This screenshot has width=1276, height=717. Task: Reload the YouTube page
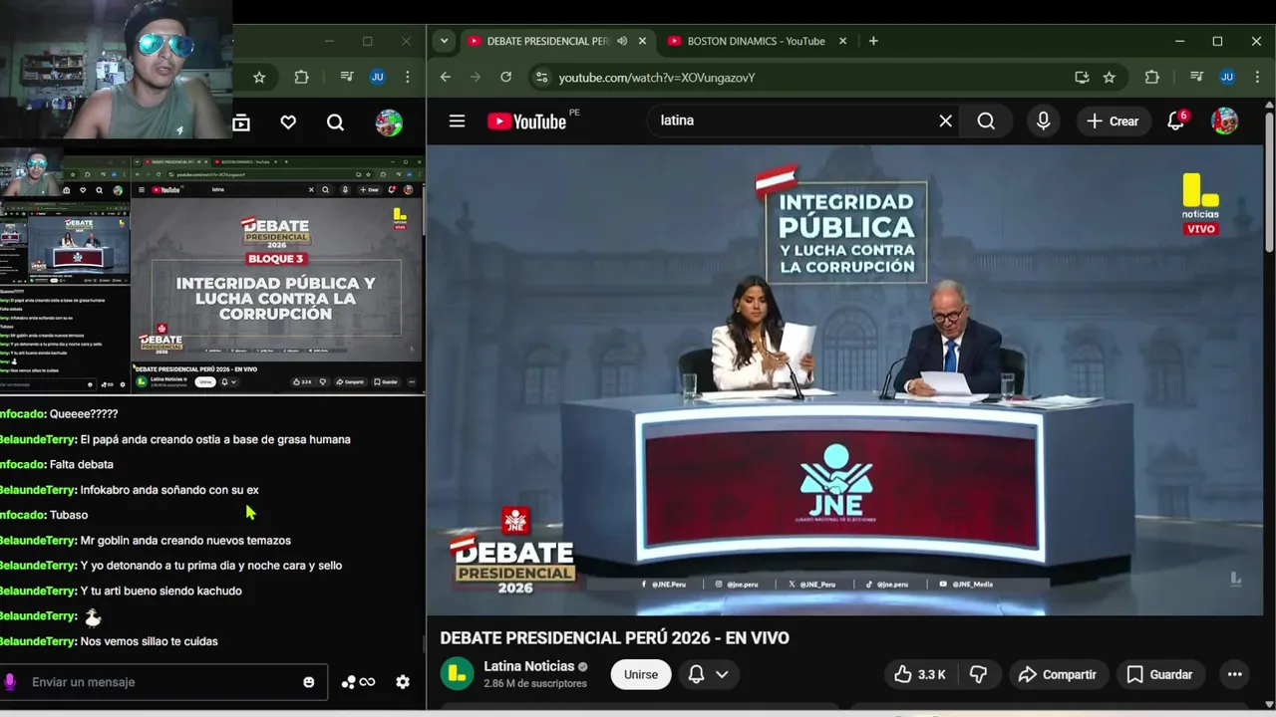click(x=505, y=77)
